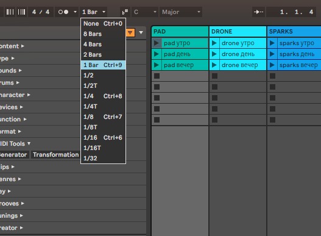
Task: Open the 1 Bar quantization dropdown
Action: pos(94,12)
